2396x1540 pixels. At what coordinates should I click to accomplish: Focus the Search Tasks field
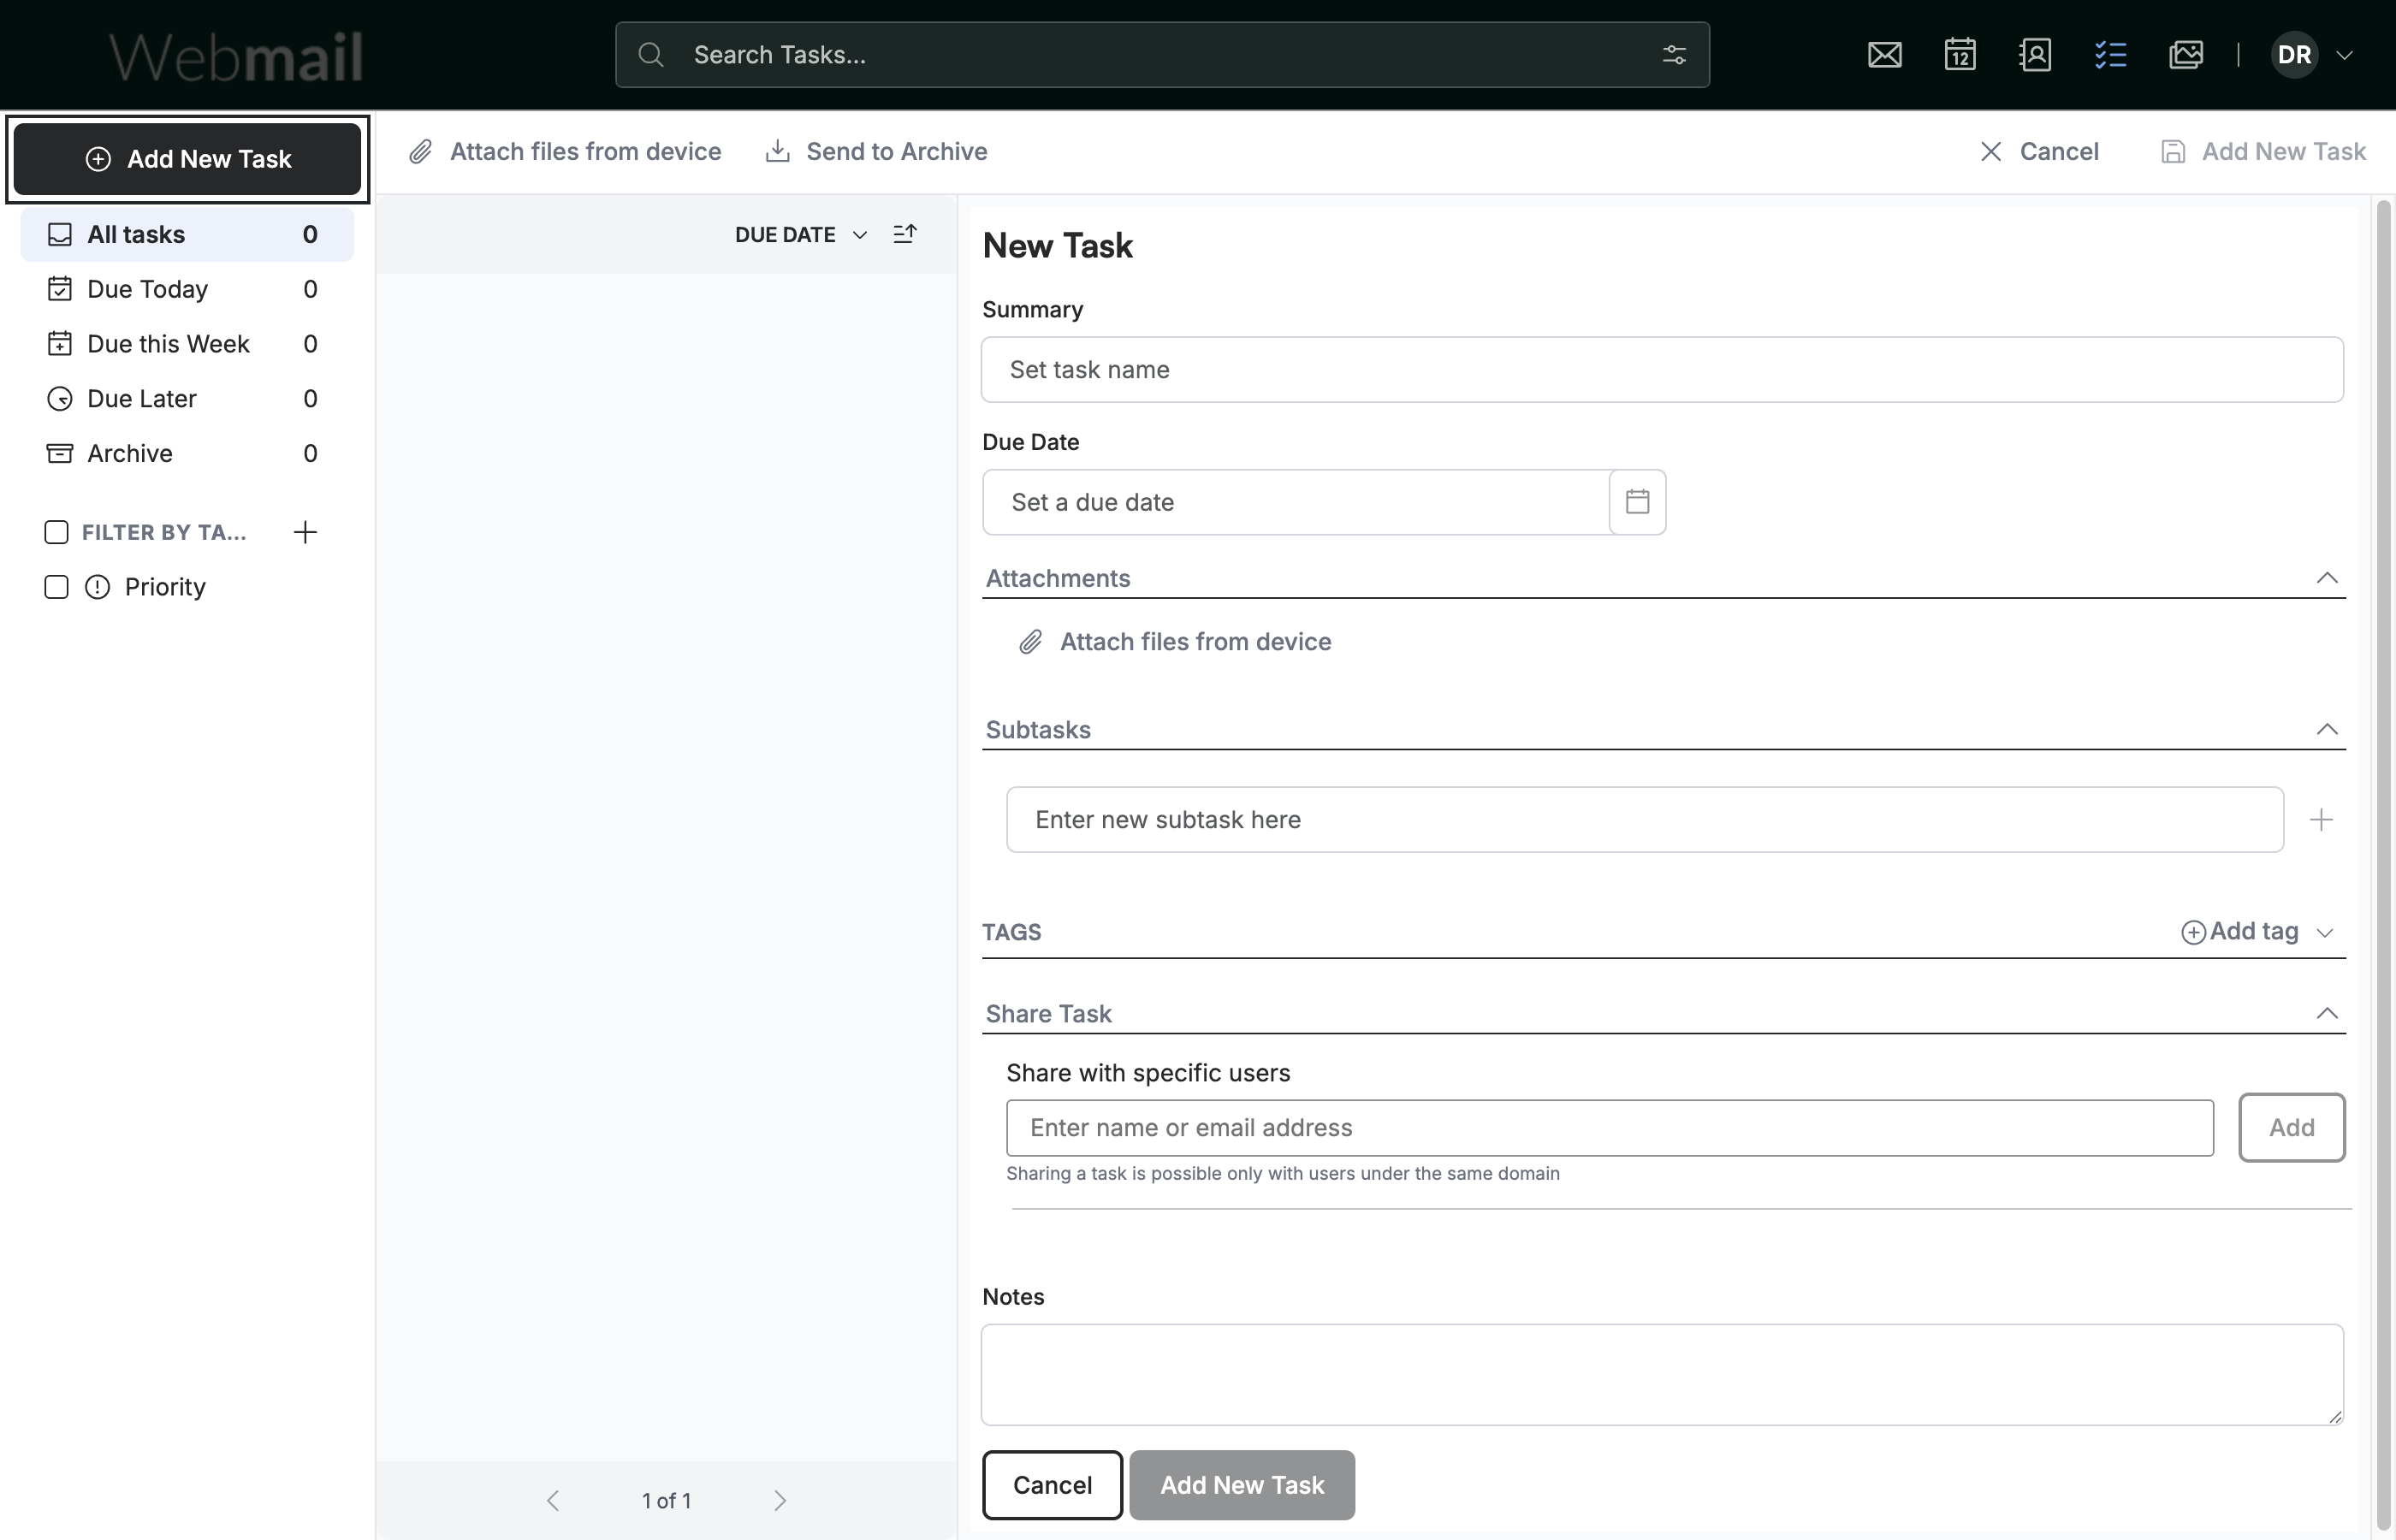1162,55
